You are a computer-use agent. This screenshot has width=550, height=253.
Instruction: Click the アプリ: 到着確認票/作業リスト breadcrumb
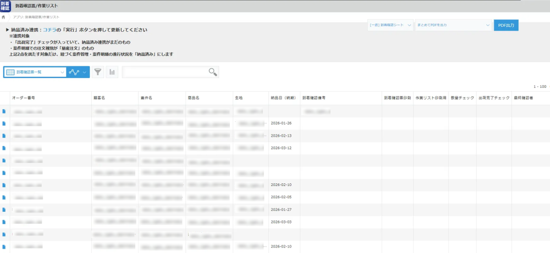pyautogui.click(x=36, y=17)
